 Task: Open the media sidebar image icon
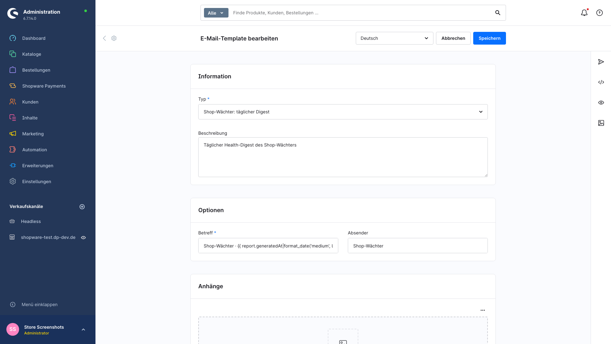(x=601, y=123)
